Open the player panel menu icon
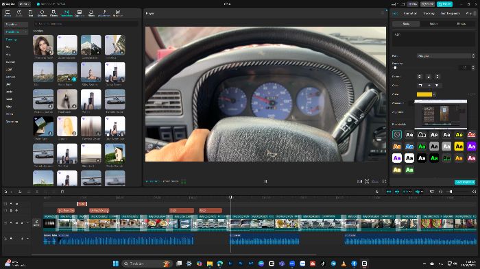Image resolution: width=480 pixels, height=269 pixels. coord(383,13)
